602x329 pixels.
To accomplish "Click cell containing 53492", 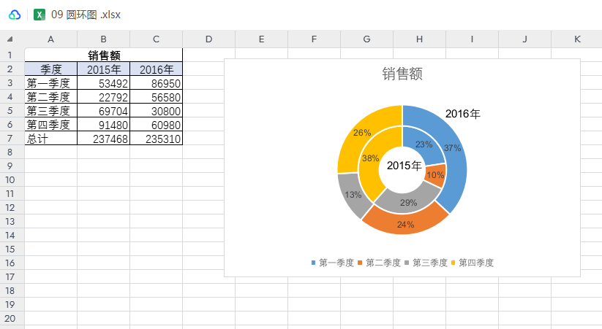I will tap(103, 82).
